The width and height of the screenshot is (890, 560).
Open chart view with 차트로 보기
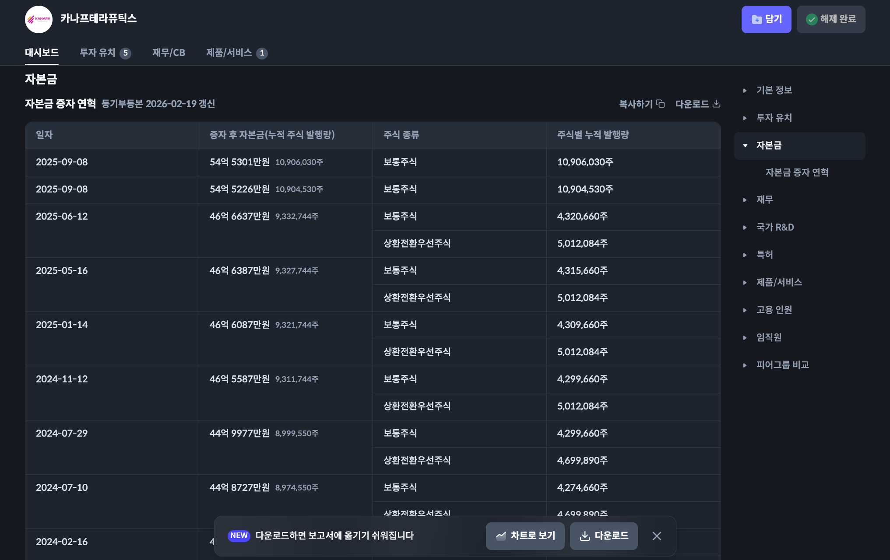(x=525, y=536)
